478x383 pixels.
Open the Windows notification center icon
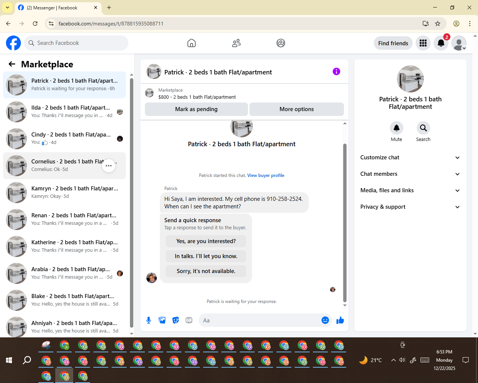click(x=466, y=360)
